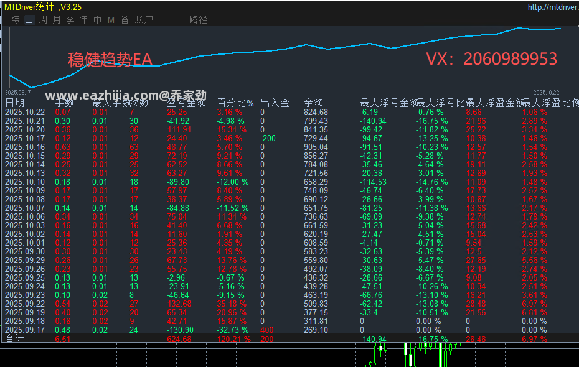Click balance 620.19 on 2025.10.02
Viewport: 579px width, 367px height.
pyautogui.click(x=316, y=235)
